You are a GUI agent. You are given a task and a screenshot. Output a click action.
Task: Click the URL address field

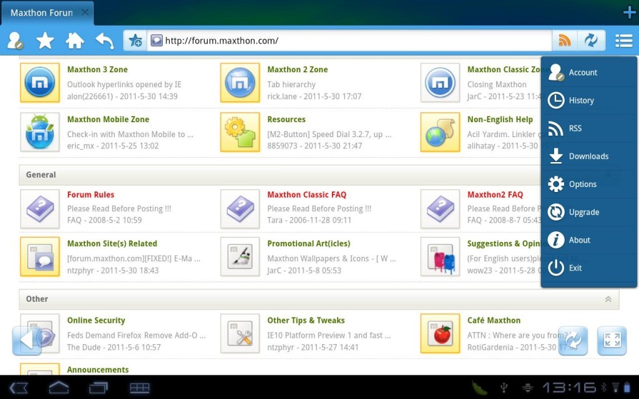tap(349, 41)
